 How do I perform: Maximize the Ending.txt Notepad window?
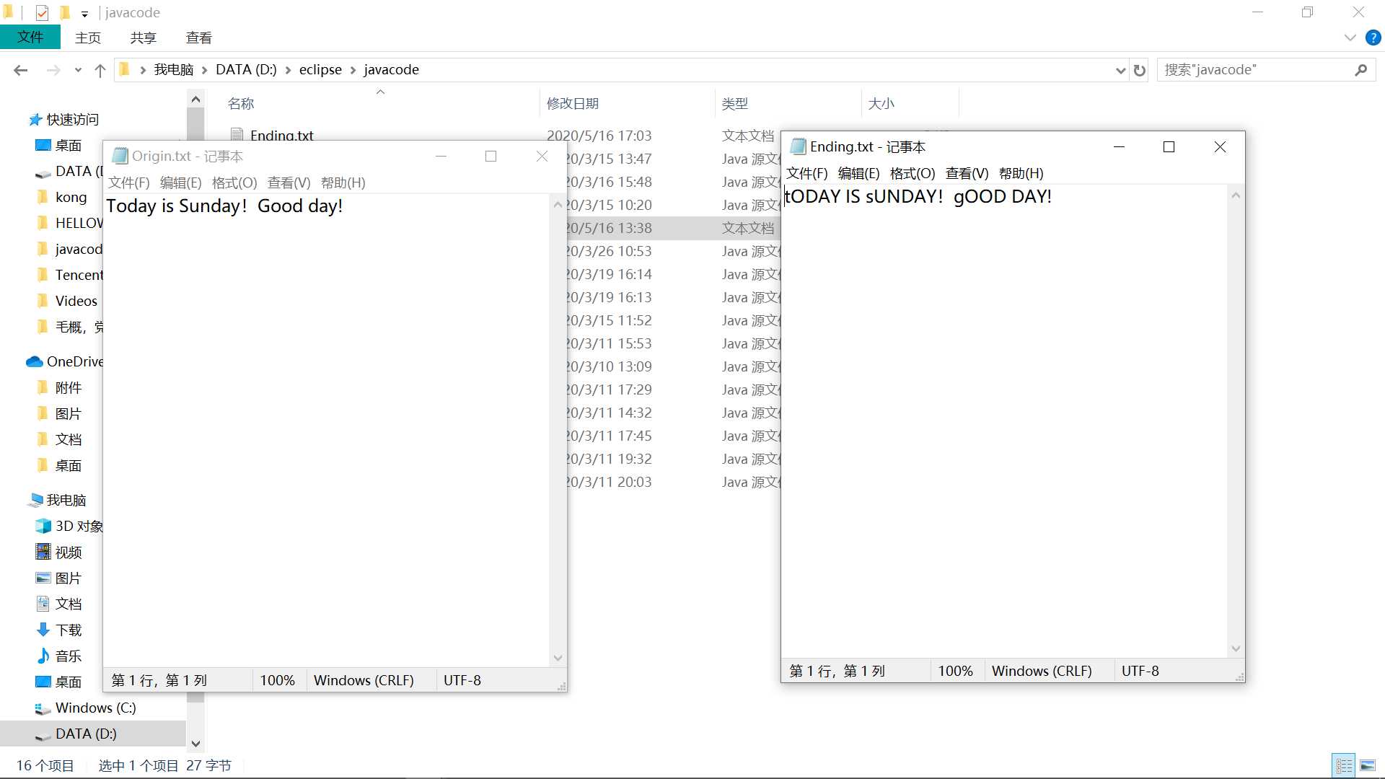1169,147
